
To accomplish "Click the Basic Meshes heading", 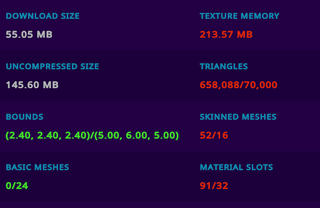I will [37, 167].
